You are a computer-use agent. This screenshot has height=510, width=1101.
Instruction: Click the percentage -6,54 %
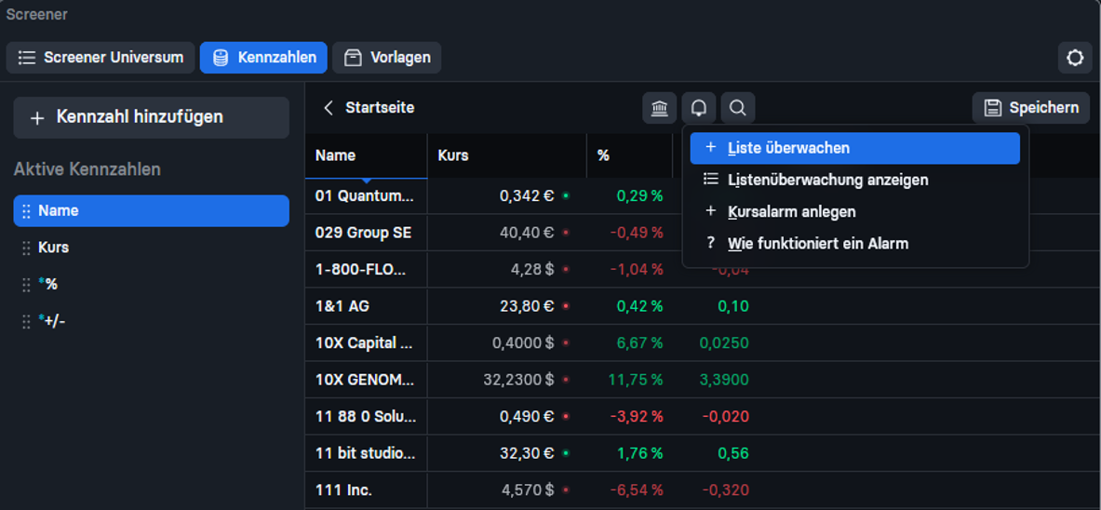(x=637, y=490)
